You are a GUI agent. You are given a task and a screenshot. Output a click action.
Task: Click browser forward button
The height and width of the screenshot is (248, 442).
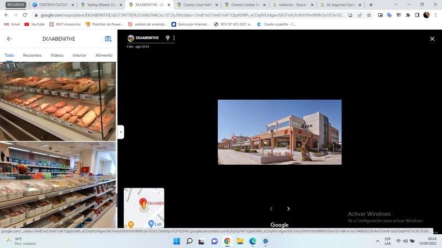click(x=15, y=15)
